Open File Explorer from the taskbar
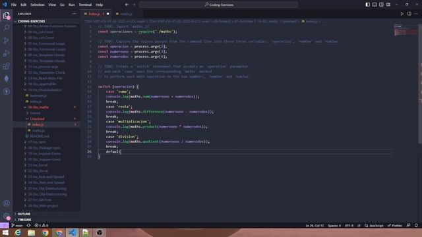 coord(32,232)
